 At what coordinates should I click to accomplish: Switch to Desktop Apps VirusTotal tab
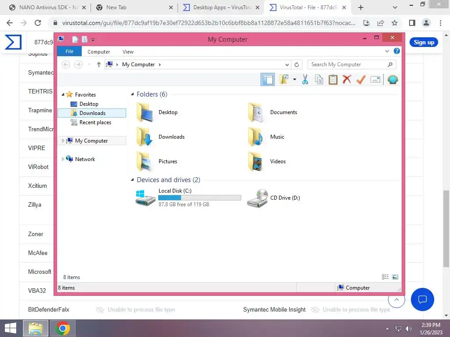click(221, 7)
